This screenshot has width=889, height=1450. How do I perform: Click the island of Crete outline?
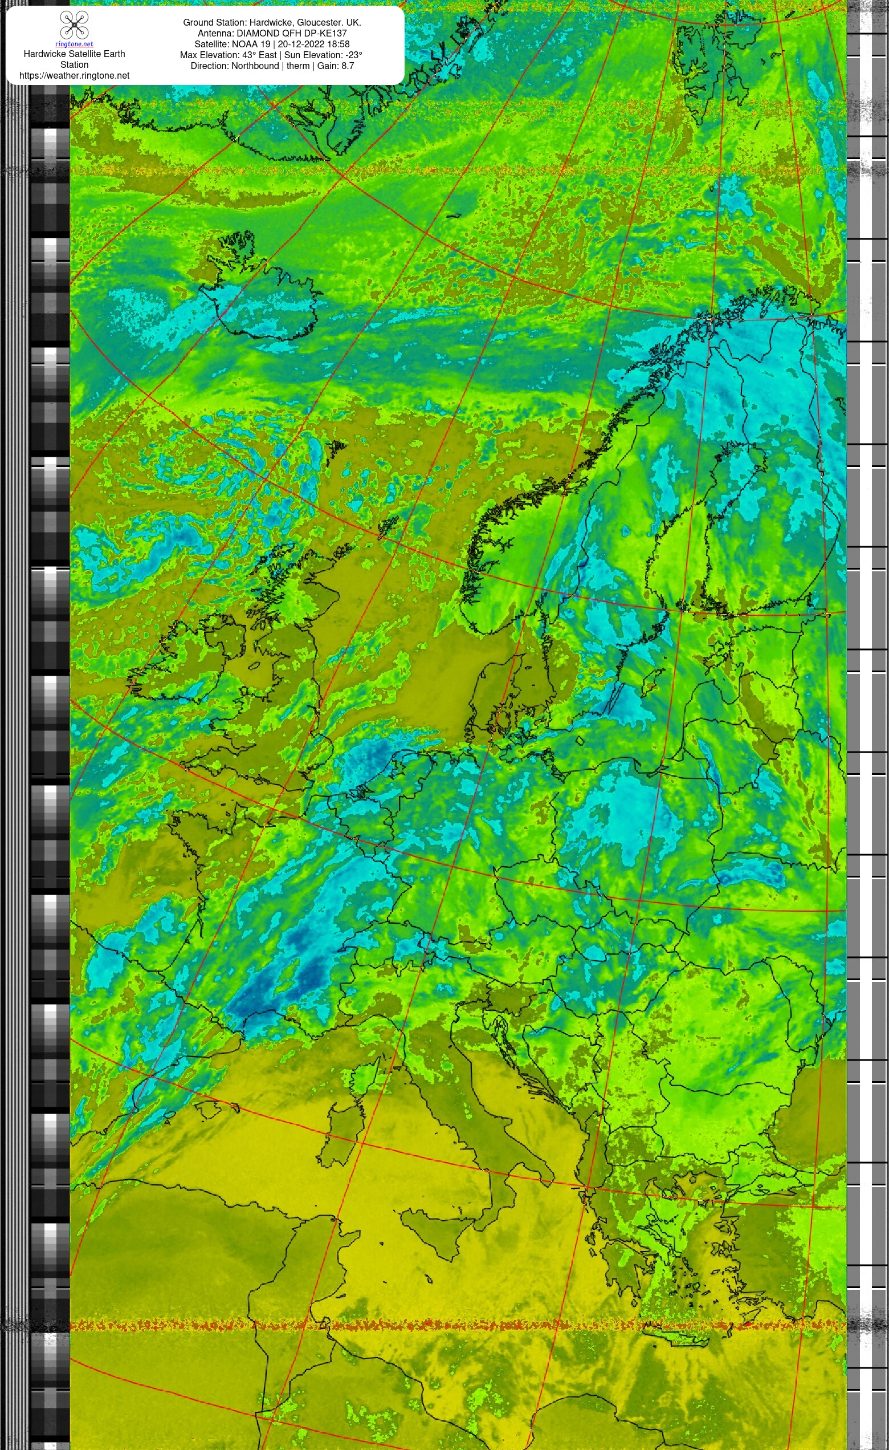tap(676, 1336)
